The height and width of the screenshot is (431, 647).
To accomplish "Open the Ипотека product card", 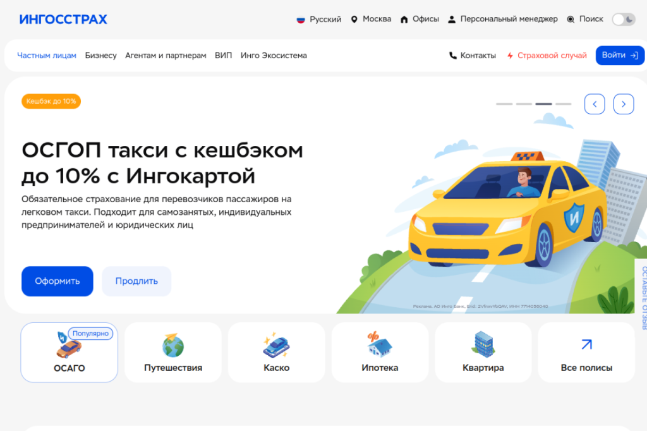I will 380,352.
